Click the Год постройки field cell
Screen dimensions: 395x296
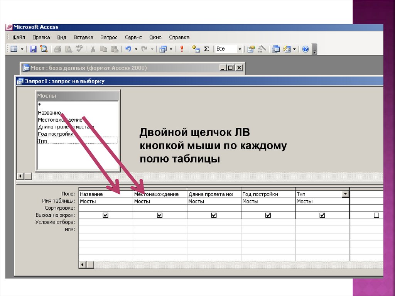tap(268, 194)
